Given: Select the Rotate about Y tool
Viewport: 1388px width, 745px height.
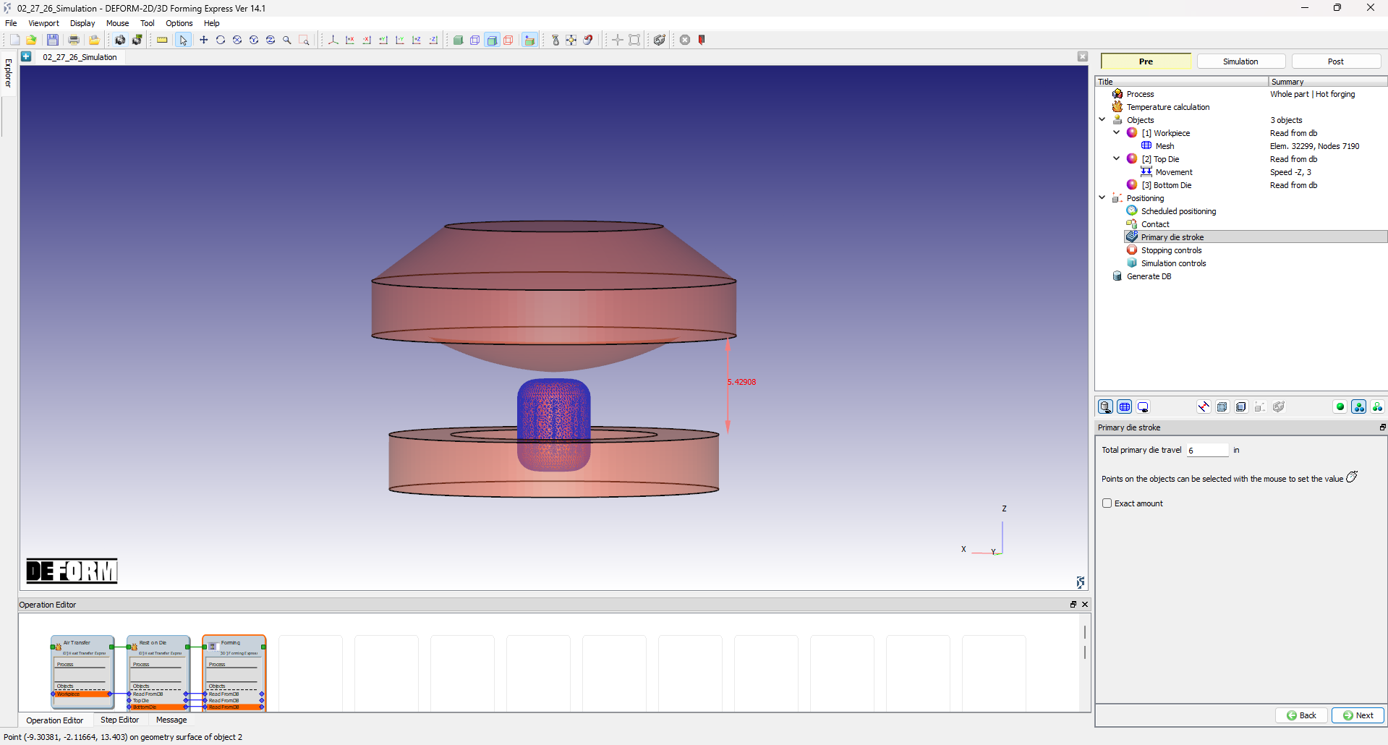Looking at the screenshot, I should (x=254, y=40).
